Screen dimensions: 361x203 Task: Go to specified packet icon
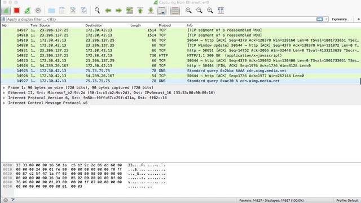point(130,10)
